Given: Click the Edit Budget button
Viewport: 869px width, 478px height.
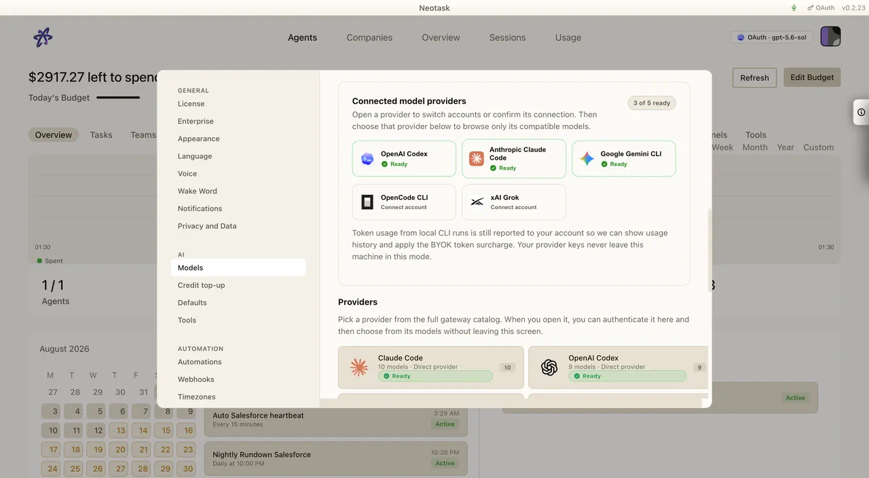Looking at the screenshot, I should [x=812, y=77].
